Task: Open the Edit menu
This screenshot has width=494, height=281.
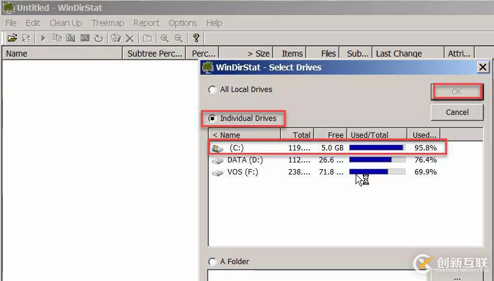Action: 32,23
